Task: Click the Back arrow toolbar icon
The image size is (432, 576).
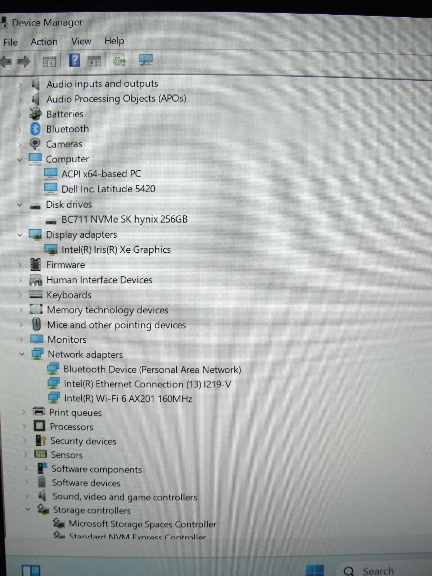Action: 6,62
